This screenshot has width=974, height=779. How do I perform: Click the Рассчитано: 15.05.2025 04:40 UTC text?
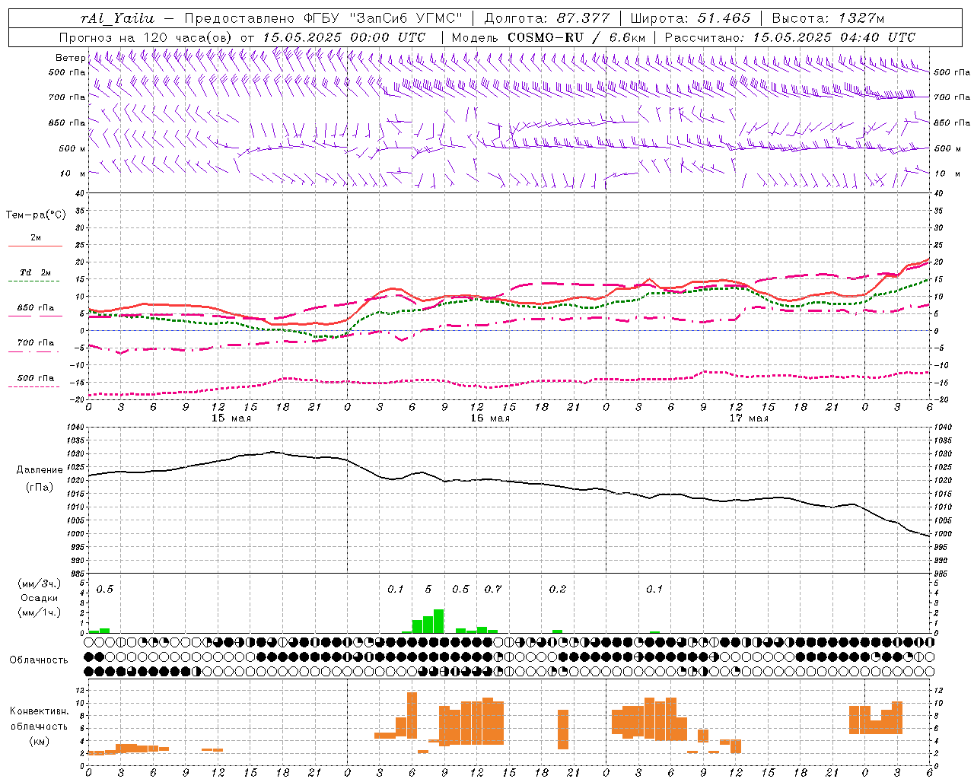pos(790,37)
